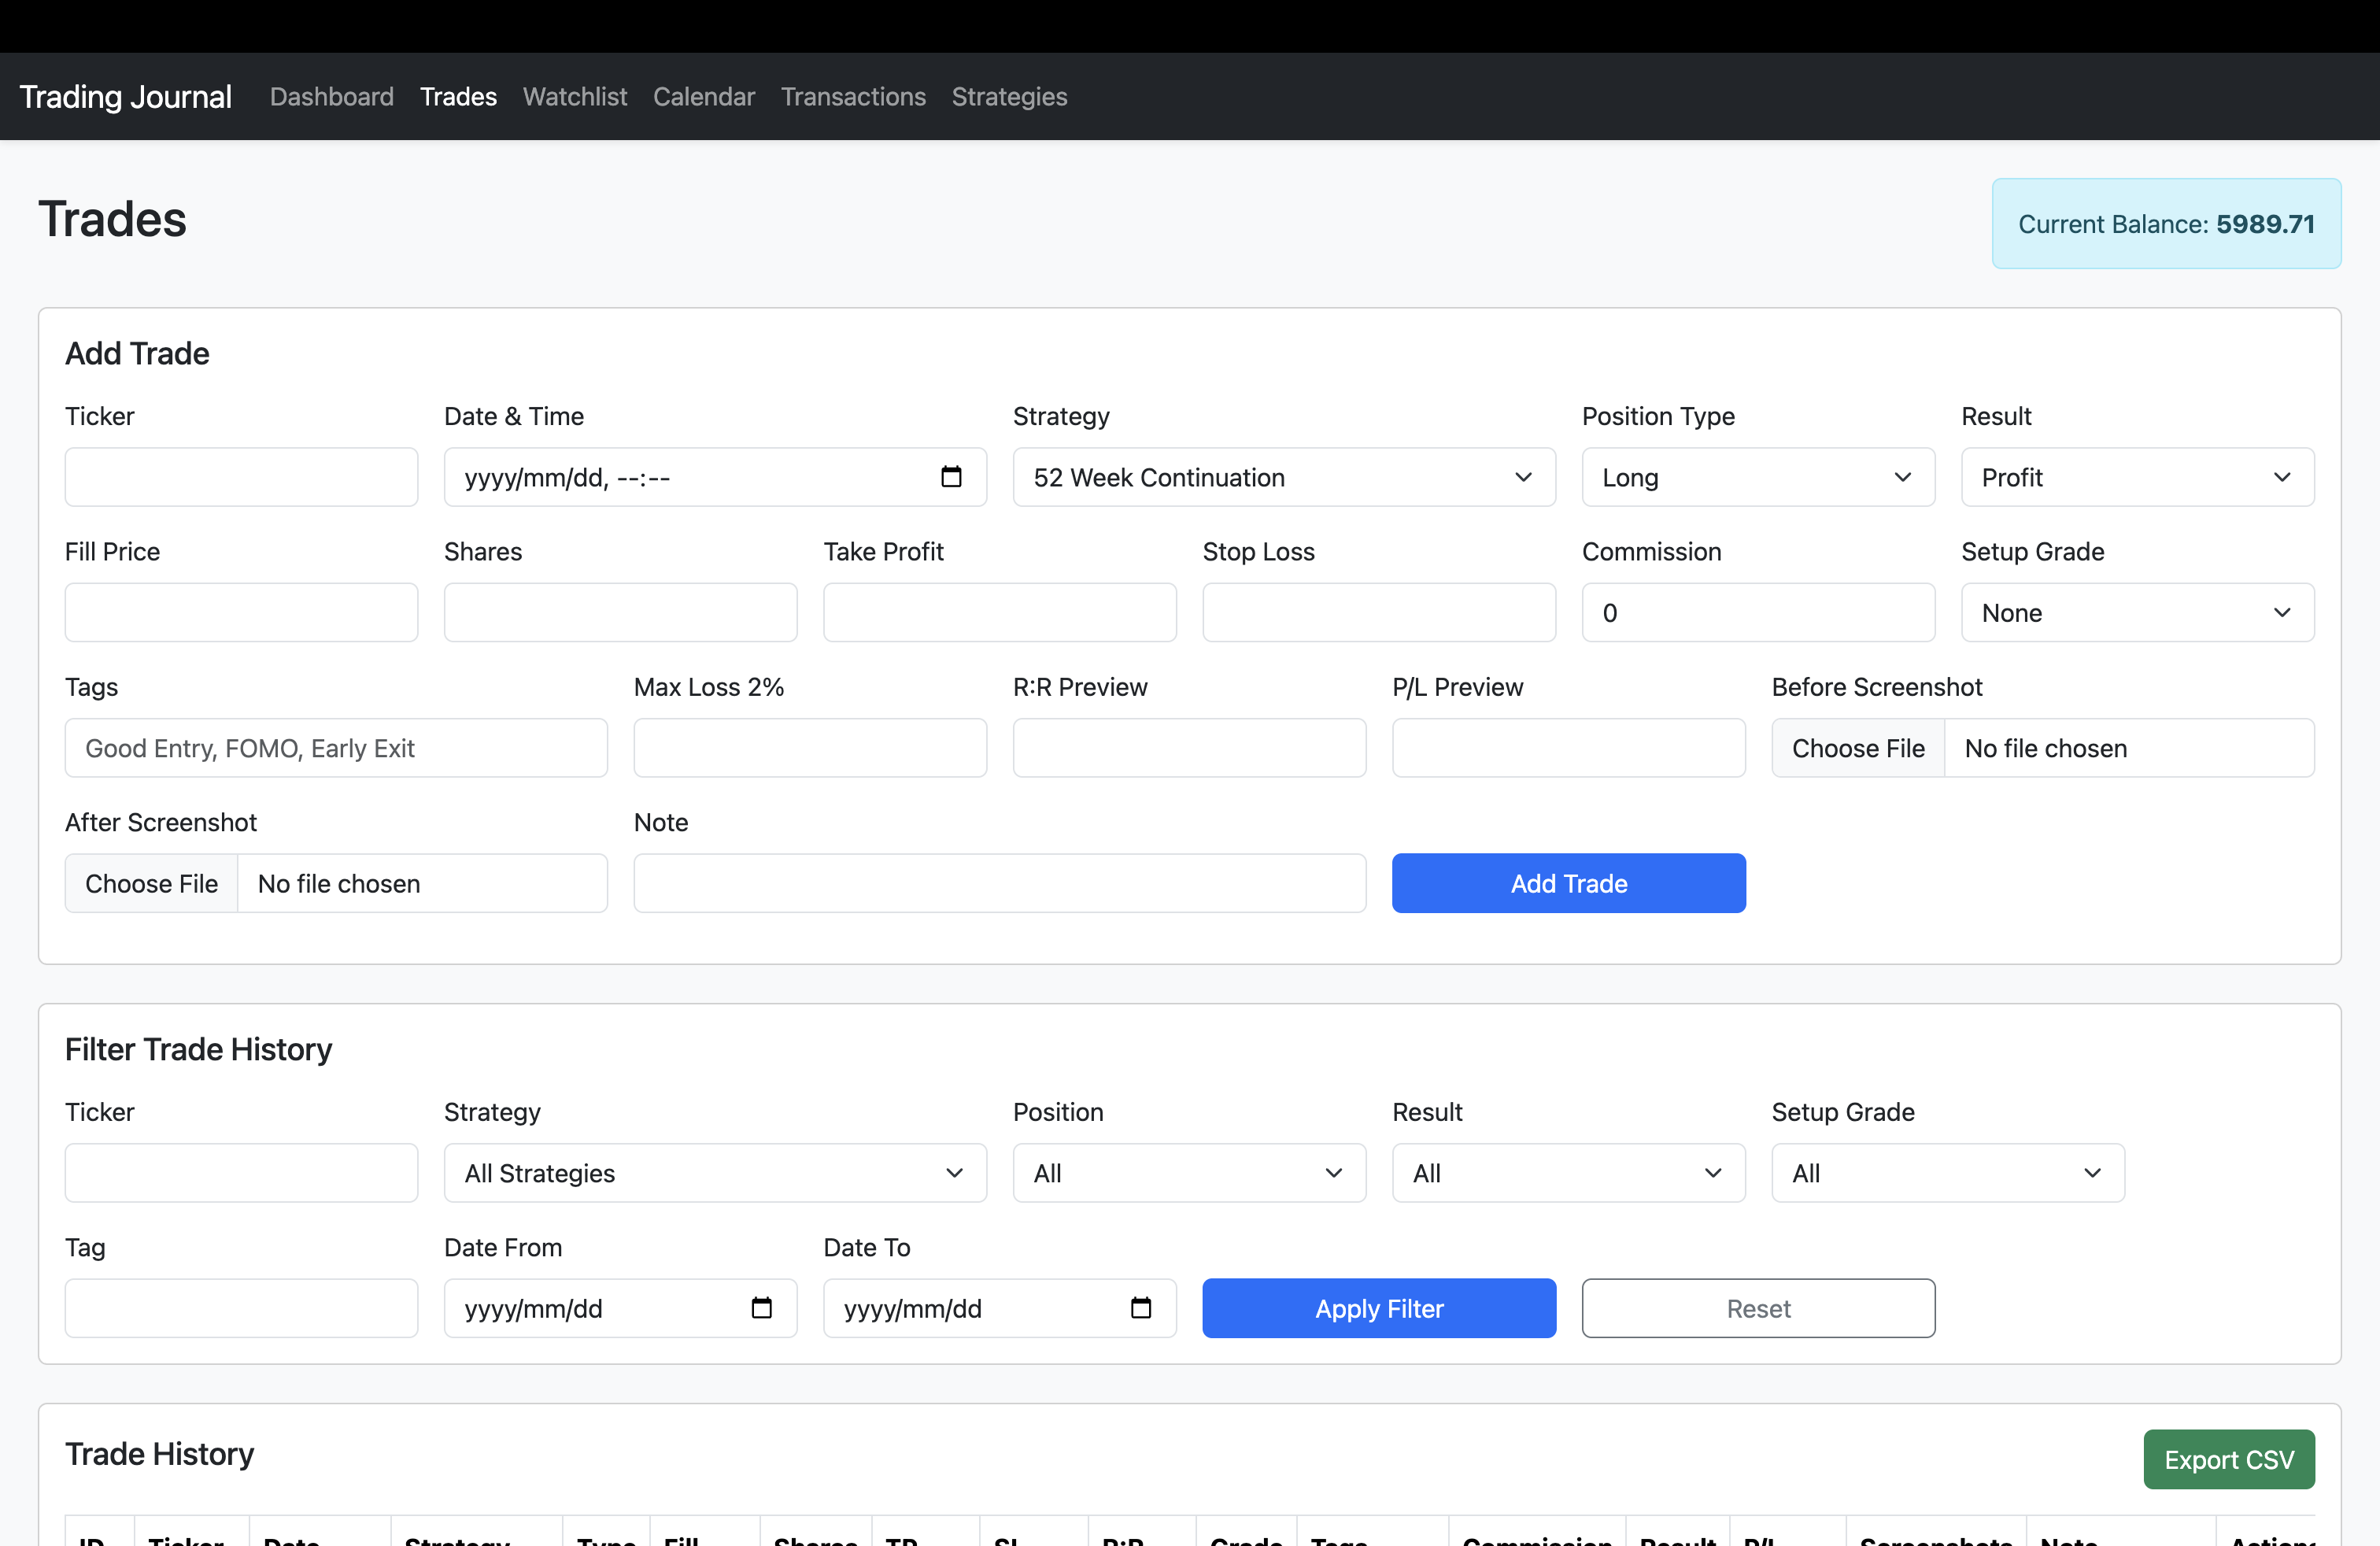Click the Filter Trade History heading

[198, 1049]
